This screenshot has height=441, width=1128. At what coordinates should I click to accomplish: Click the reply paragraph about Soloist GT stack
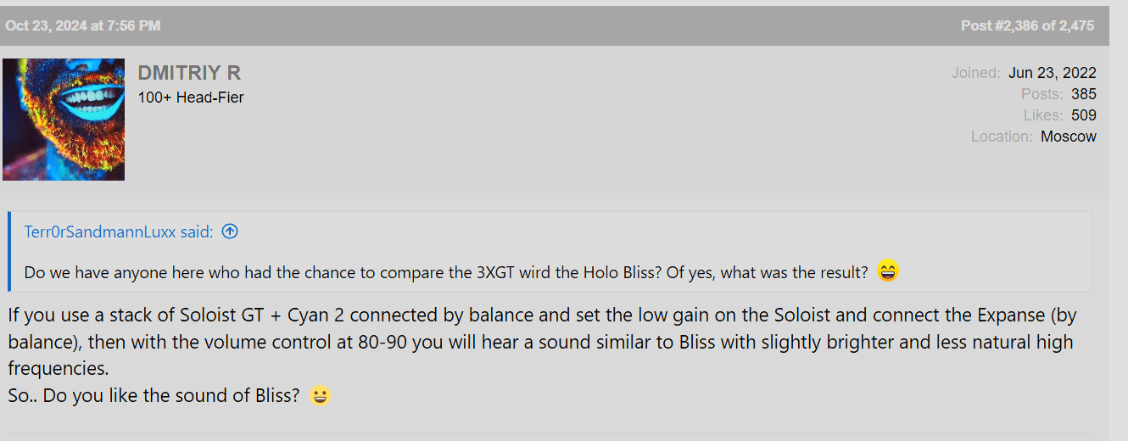[543, 342]
